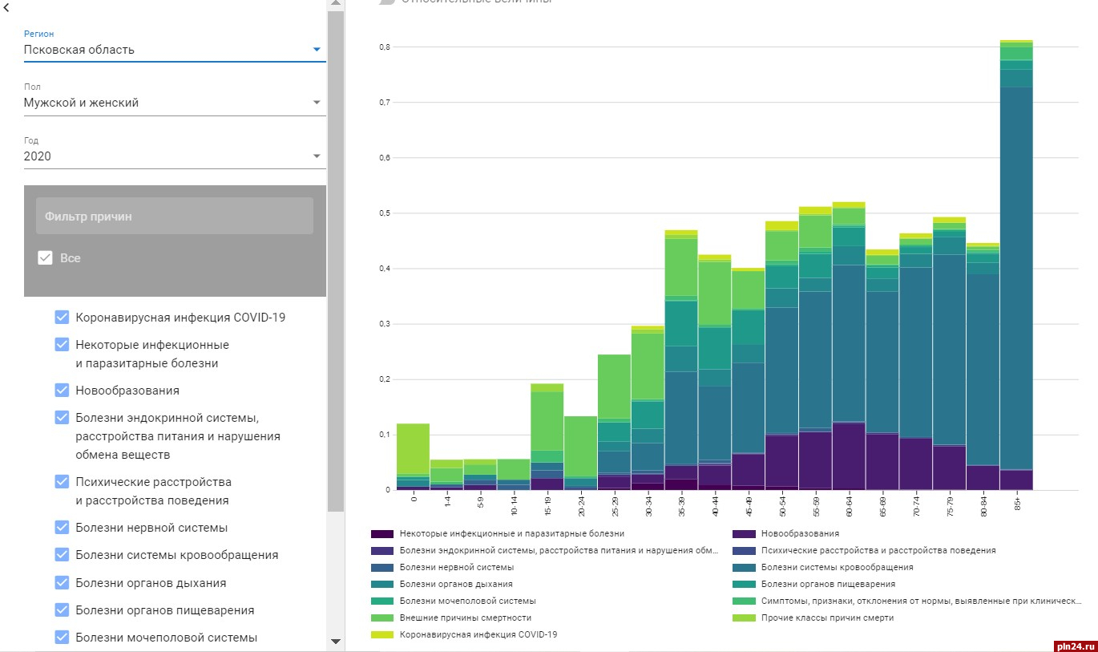This screenshot has height=652, width=1098.
Task: Click the 70-74 x-axis label
Action: click(x=917, y=505)
